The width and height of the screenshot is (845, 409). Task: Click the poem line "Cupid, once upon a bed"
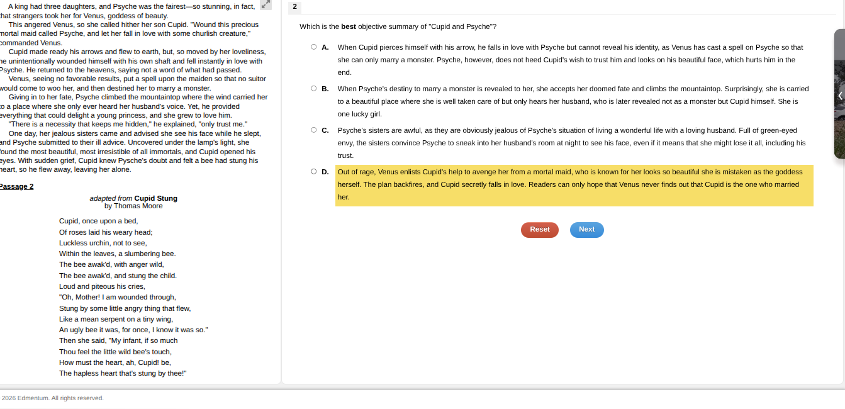tap(98, 221)
